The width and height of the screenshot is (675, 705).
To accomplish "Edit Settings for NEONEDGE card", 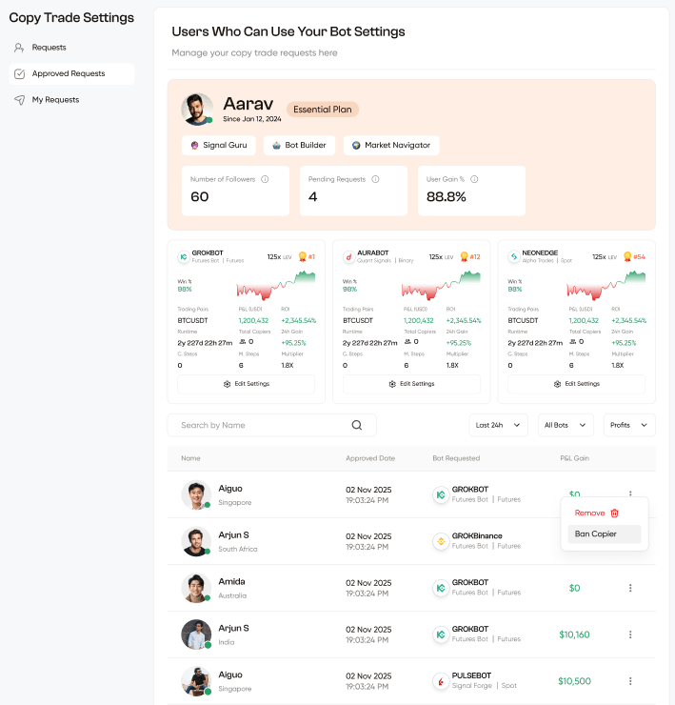I will coord(577,384).
